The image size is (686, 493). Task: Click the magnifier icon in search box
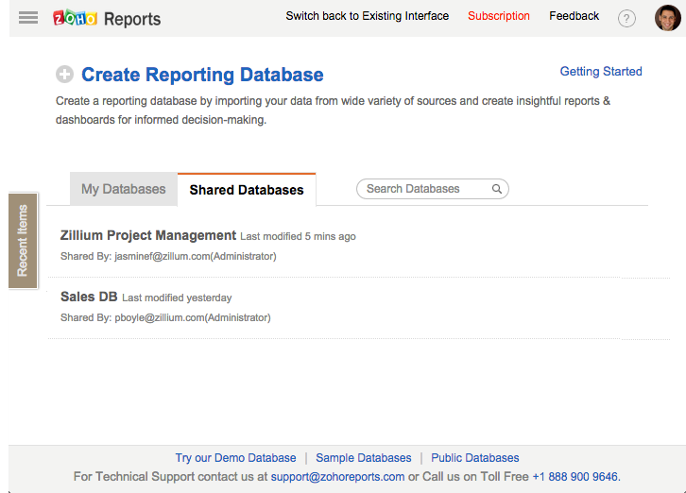pos(497,189)
